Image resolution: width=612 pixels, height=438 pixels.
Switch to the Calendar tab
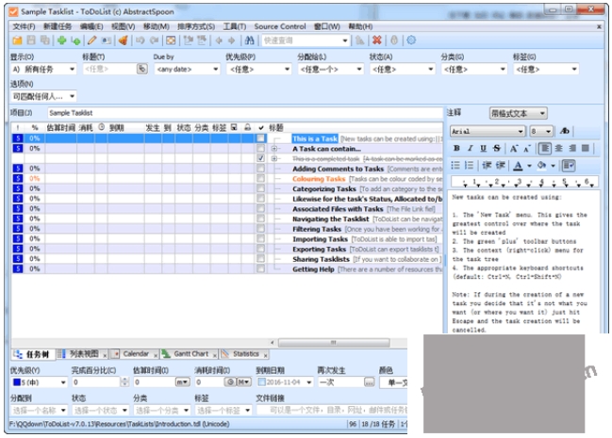(135, 354)
